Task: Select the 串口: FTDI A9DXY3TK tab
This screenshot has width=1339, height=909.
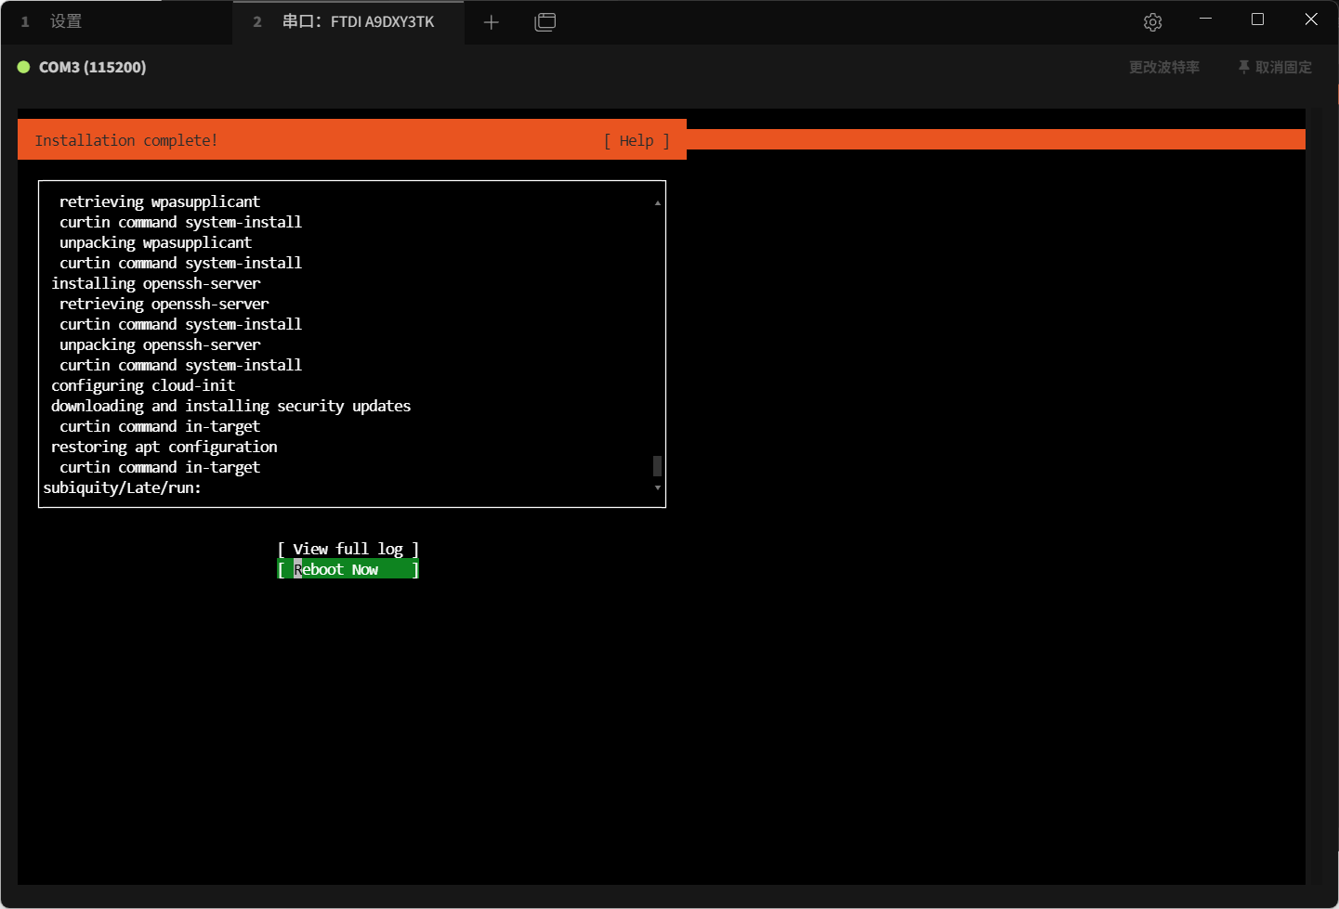Action: pyautogui.click(x=358, y=21)
